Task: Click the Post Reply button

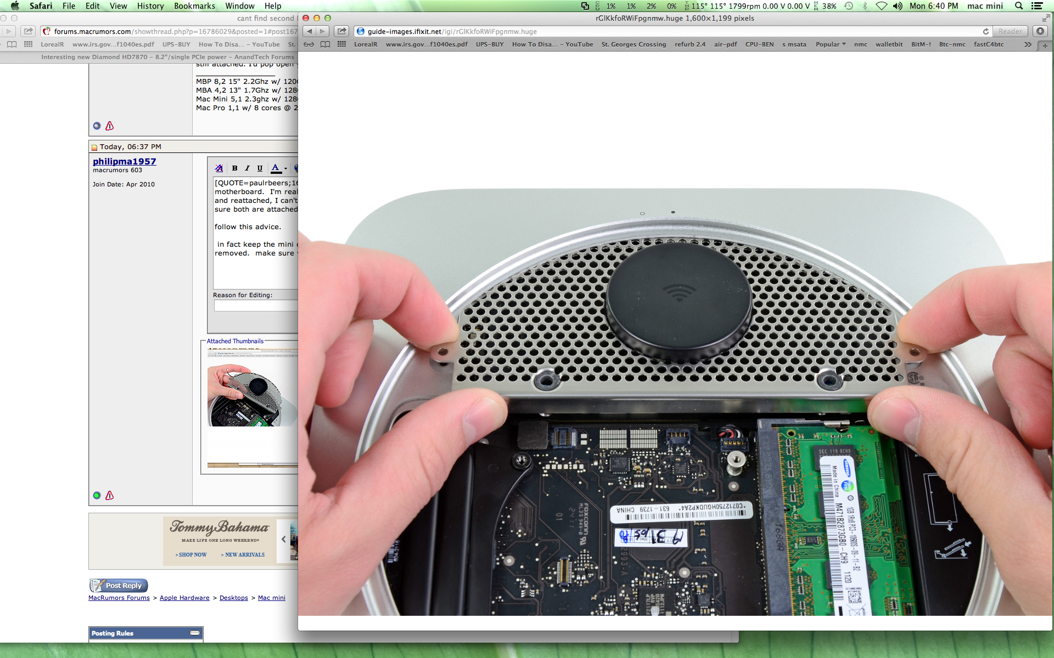Action: (x=119, y=585)
